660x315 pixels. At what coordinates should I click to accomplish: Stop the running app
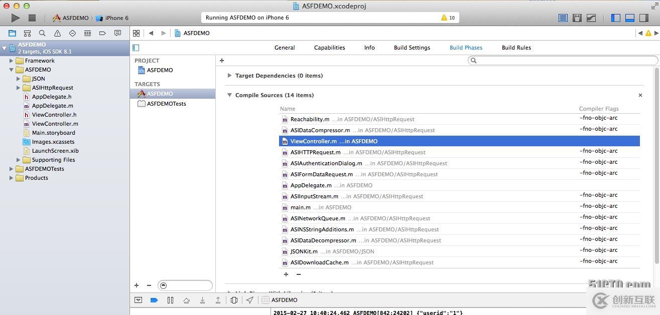click(x=32, y=18)
